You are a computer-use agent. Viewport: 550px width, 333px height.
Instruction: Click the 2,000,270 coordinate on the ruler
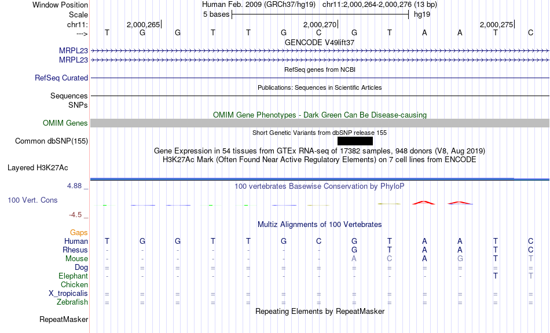(320, 24)
